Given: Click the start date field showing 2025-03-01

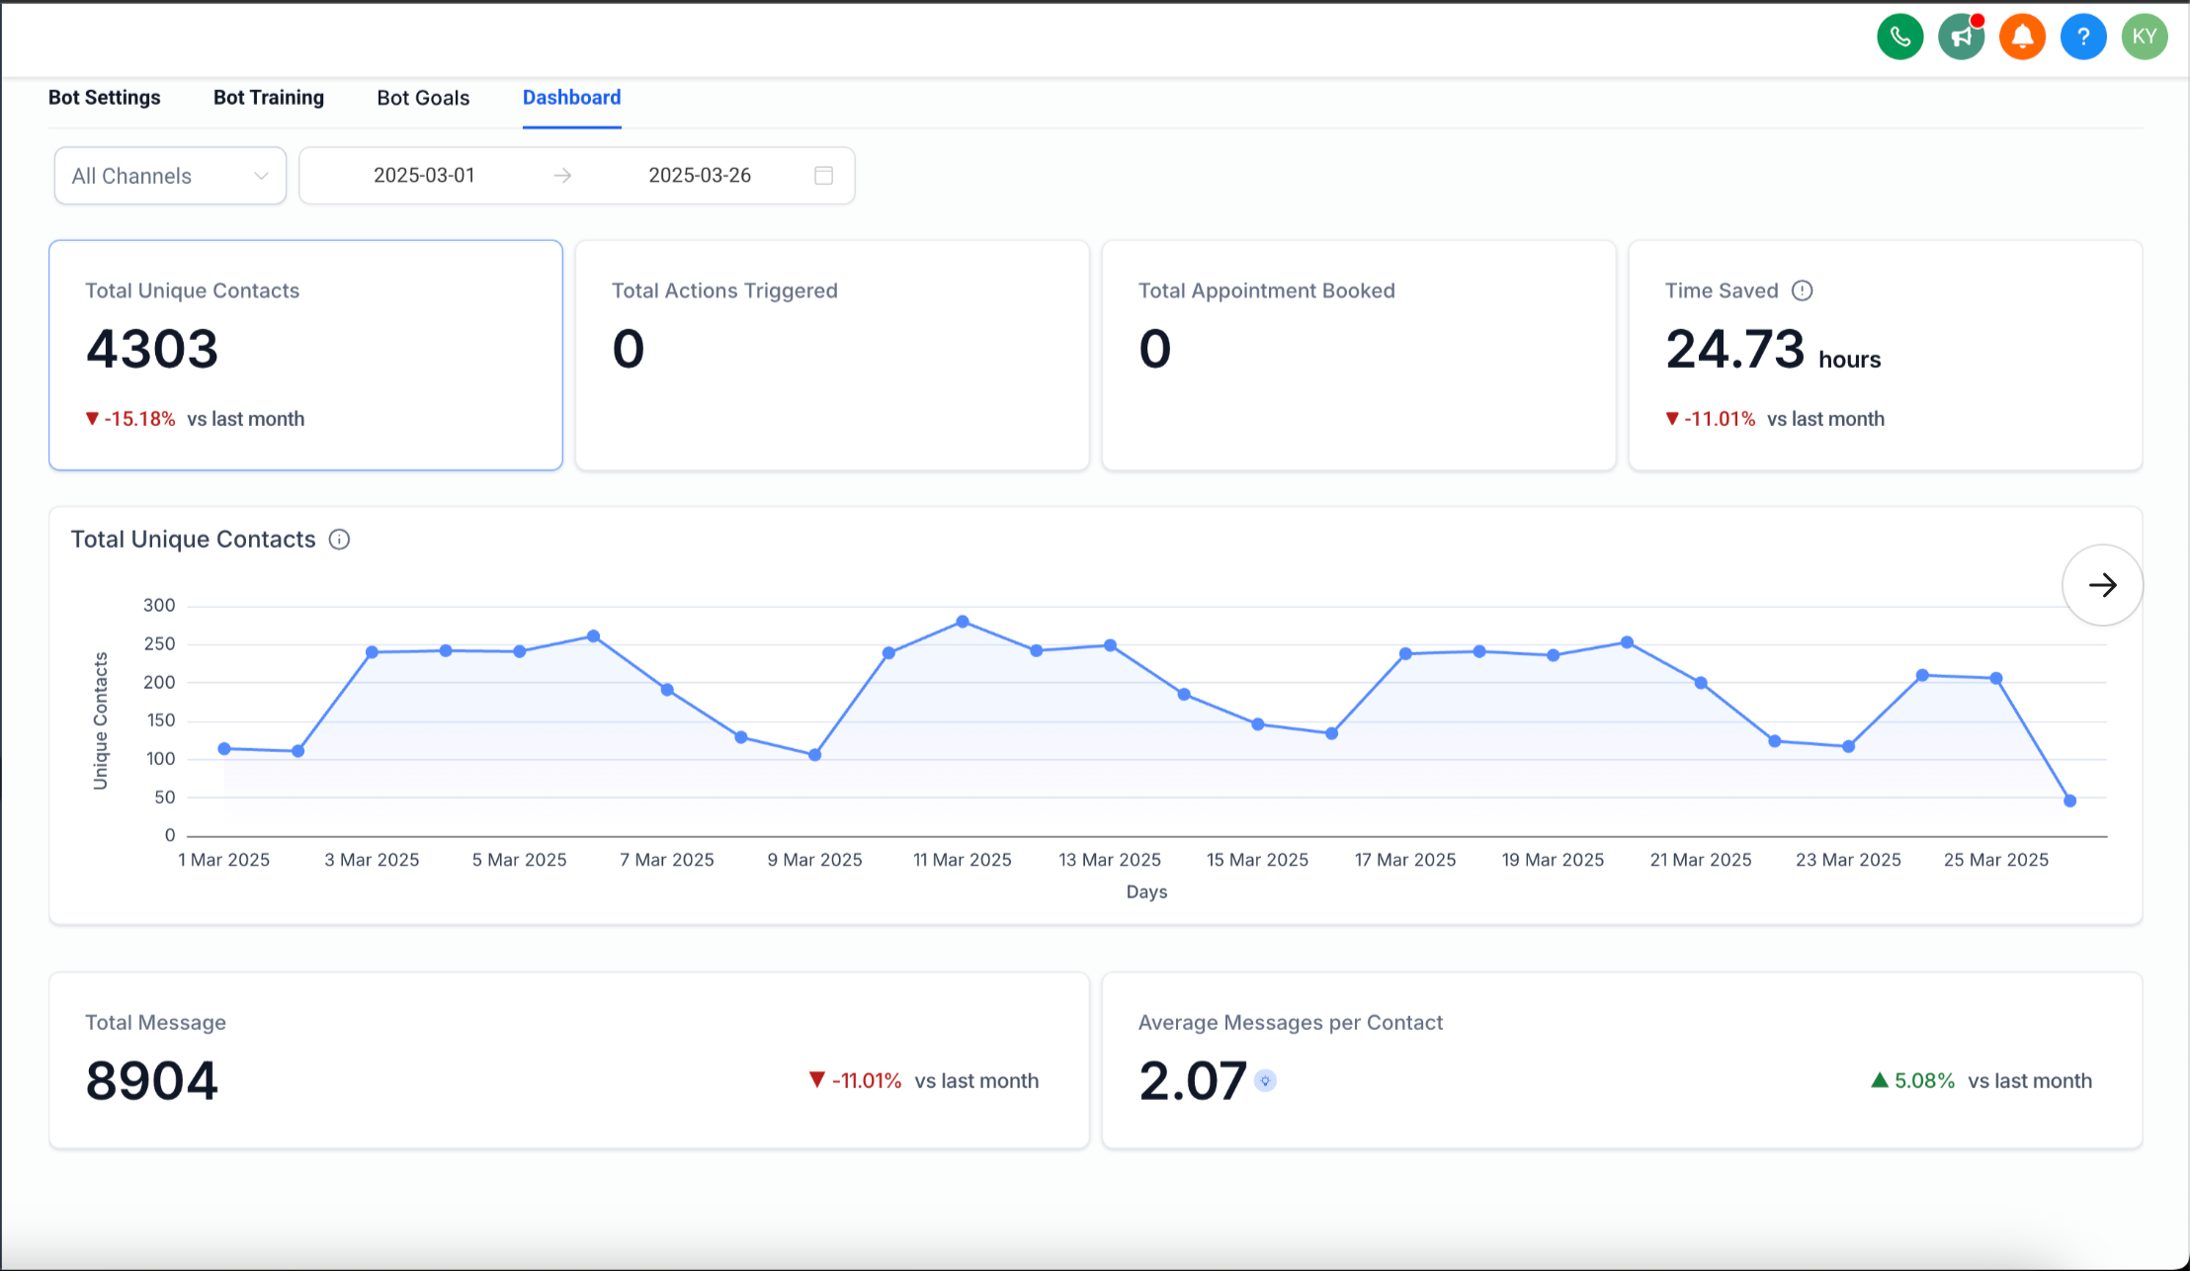Looking at the screenshot, I should (425, 175).
